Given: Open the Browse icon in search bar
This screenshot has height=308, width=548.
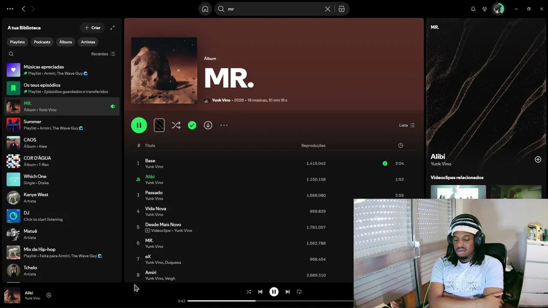Looking at the screenshot, I should coord(341,9).
